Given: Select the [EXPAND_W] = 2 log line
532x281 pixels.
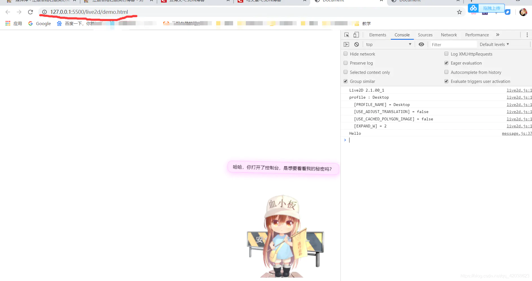Looking at the screenshot, I should click(370, 126).
